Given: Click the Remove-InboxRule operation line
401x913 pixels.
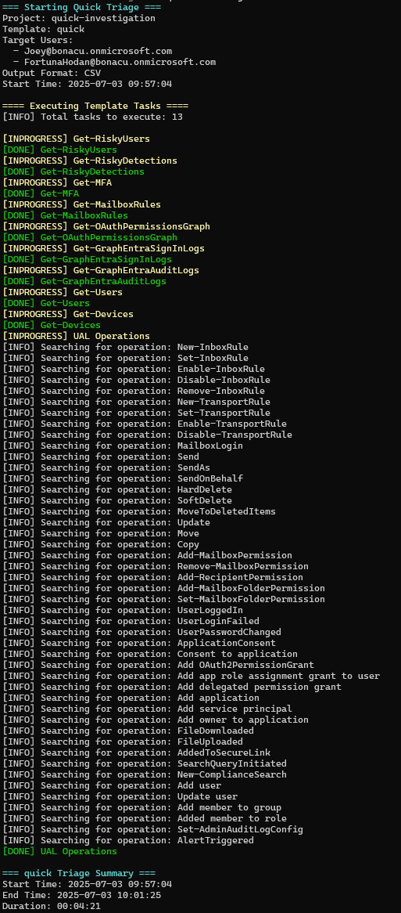Looking at the screenshot, I should (134, 392).
